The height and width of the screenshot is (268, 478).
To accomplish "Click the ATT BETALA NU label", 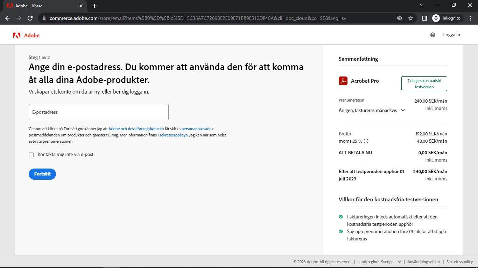I will pyautogui.click(x=355, y=152).
